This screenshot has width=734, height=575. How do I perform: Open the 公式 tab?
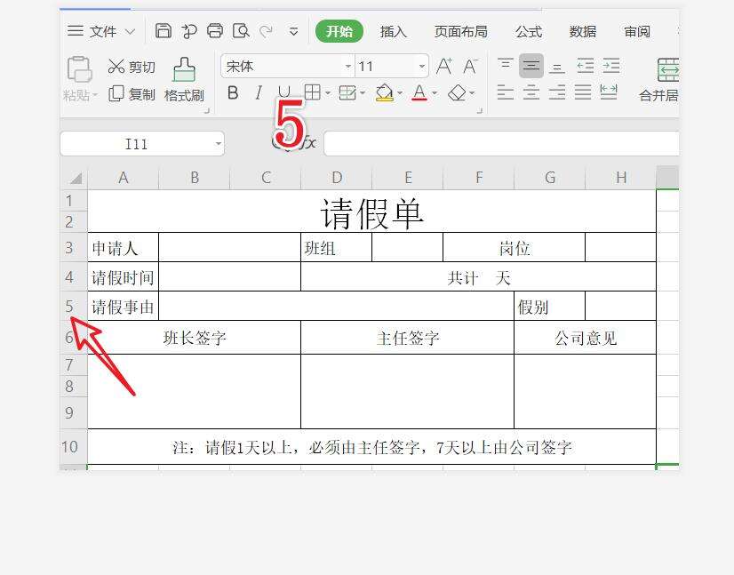coord(529,31)
